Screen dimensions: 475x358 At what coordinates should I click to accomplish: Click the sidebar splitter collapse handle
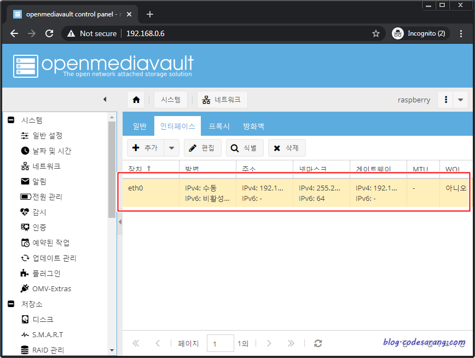[x=120, y=222]
